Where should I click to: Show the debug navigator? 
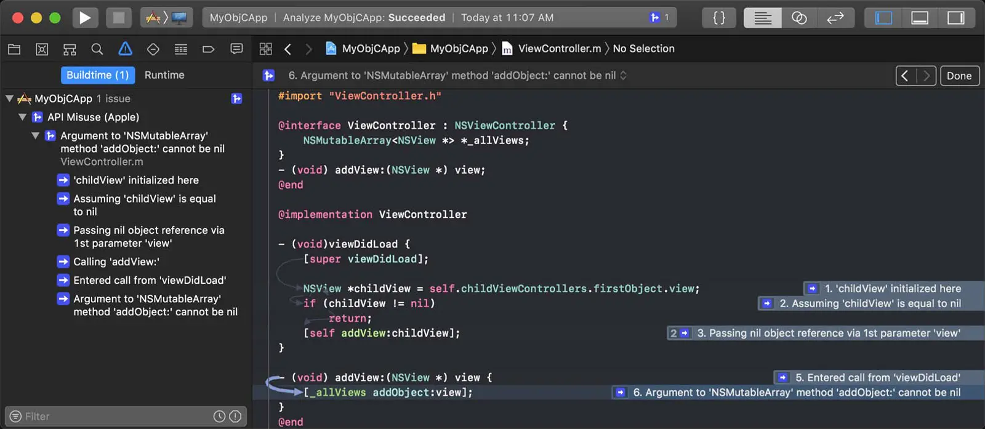pos(181,49)
